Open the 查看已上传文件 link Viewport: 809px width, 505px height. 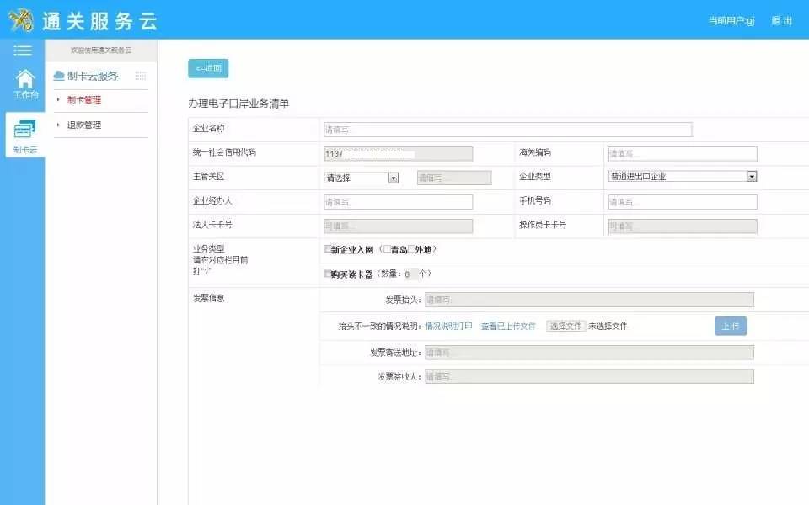coord(510,326)
